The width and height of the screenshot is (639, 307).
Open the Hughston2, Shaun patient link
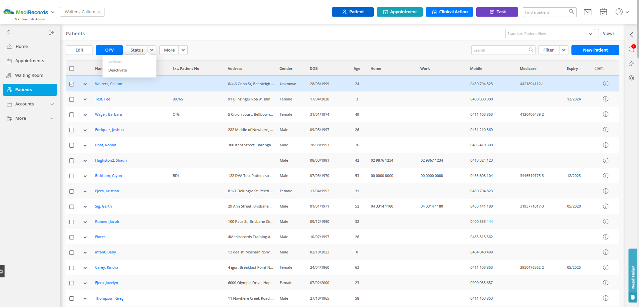tap(111, 160)
